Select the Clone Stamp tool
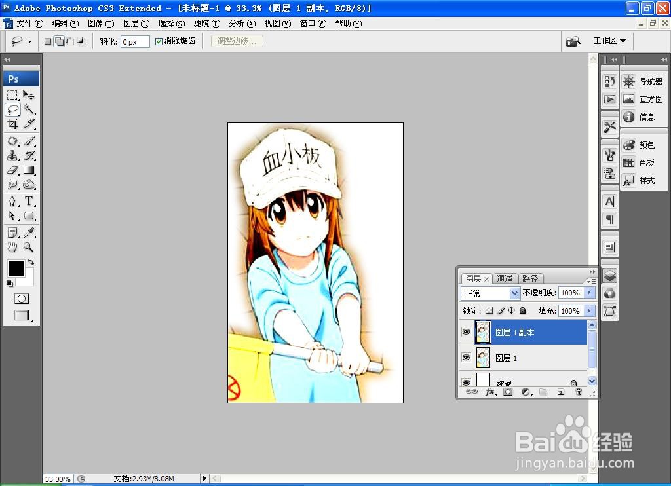This screenshot has height=486, width=671. point(12,155)
